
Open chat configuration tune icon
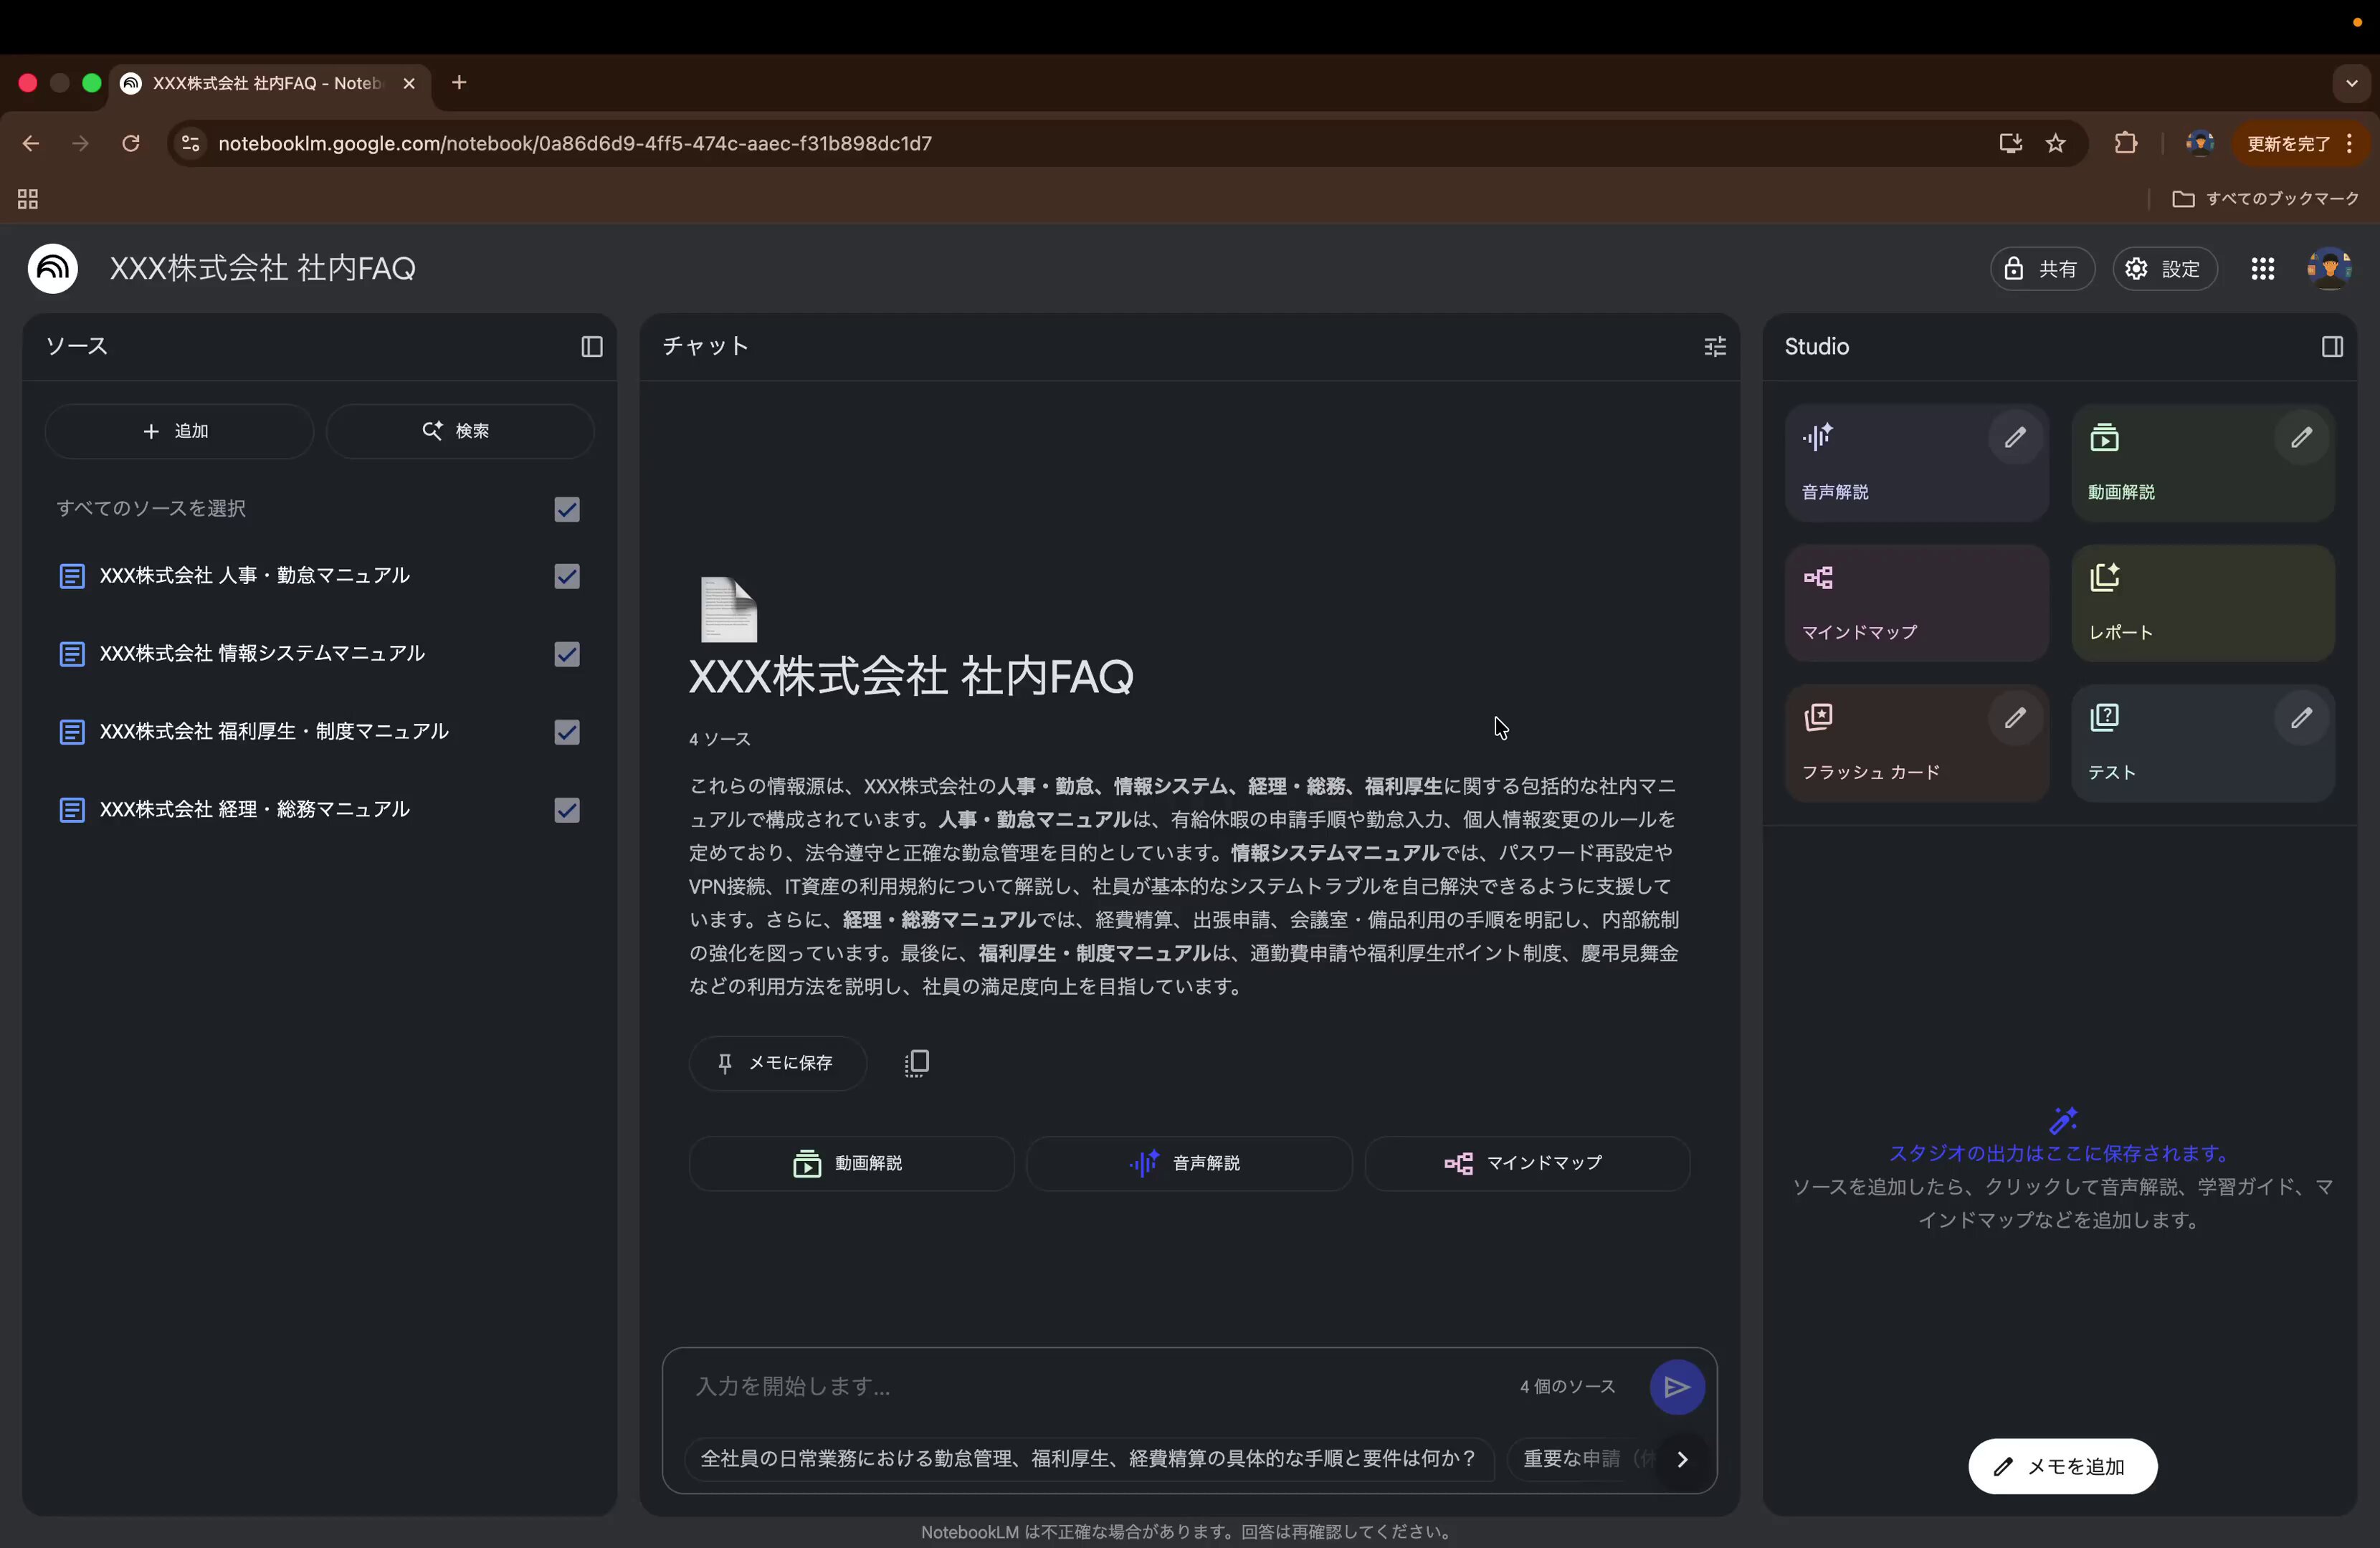[x=1714, y=347]
